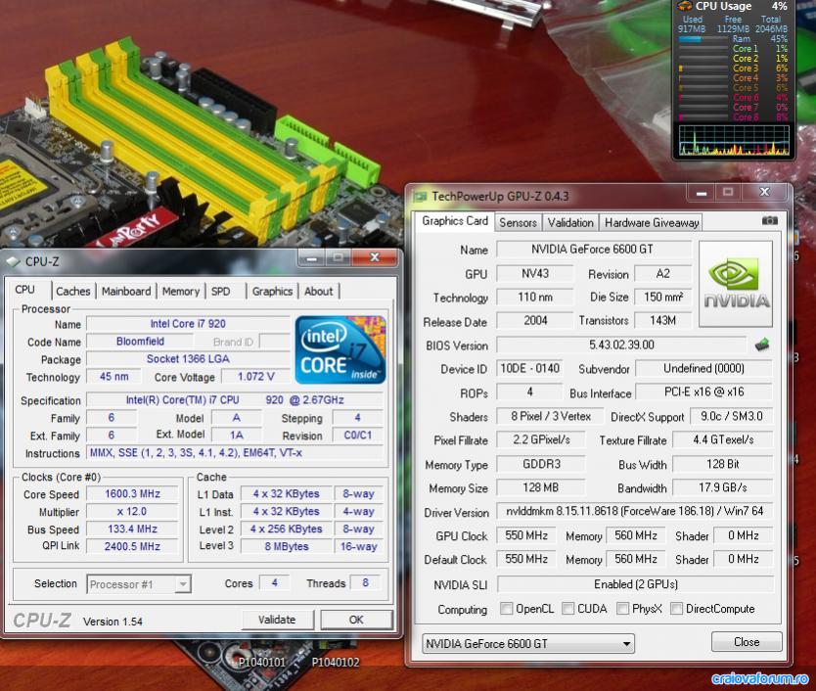The height and width of the screenshot is (691, 816).
Task: Click the Code Name value Bloomfield
Action: click(x=140, y=342)
